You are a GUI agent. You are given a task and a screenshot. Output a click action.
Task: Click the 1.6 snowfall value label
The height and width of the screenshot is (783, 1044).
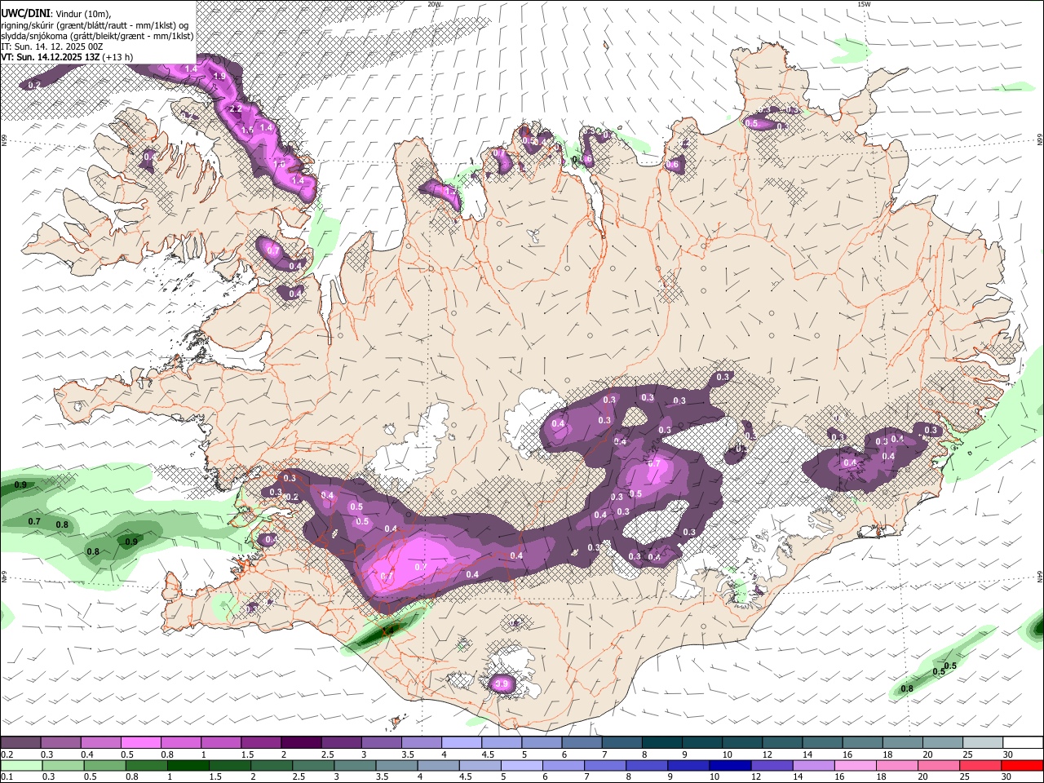tap(248, 130)
